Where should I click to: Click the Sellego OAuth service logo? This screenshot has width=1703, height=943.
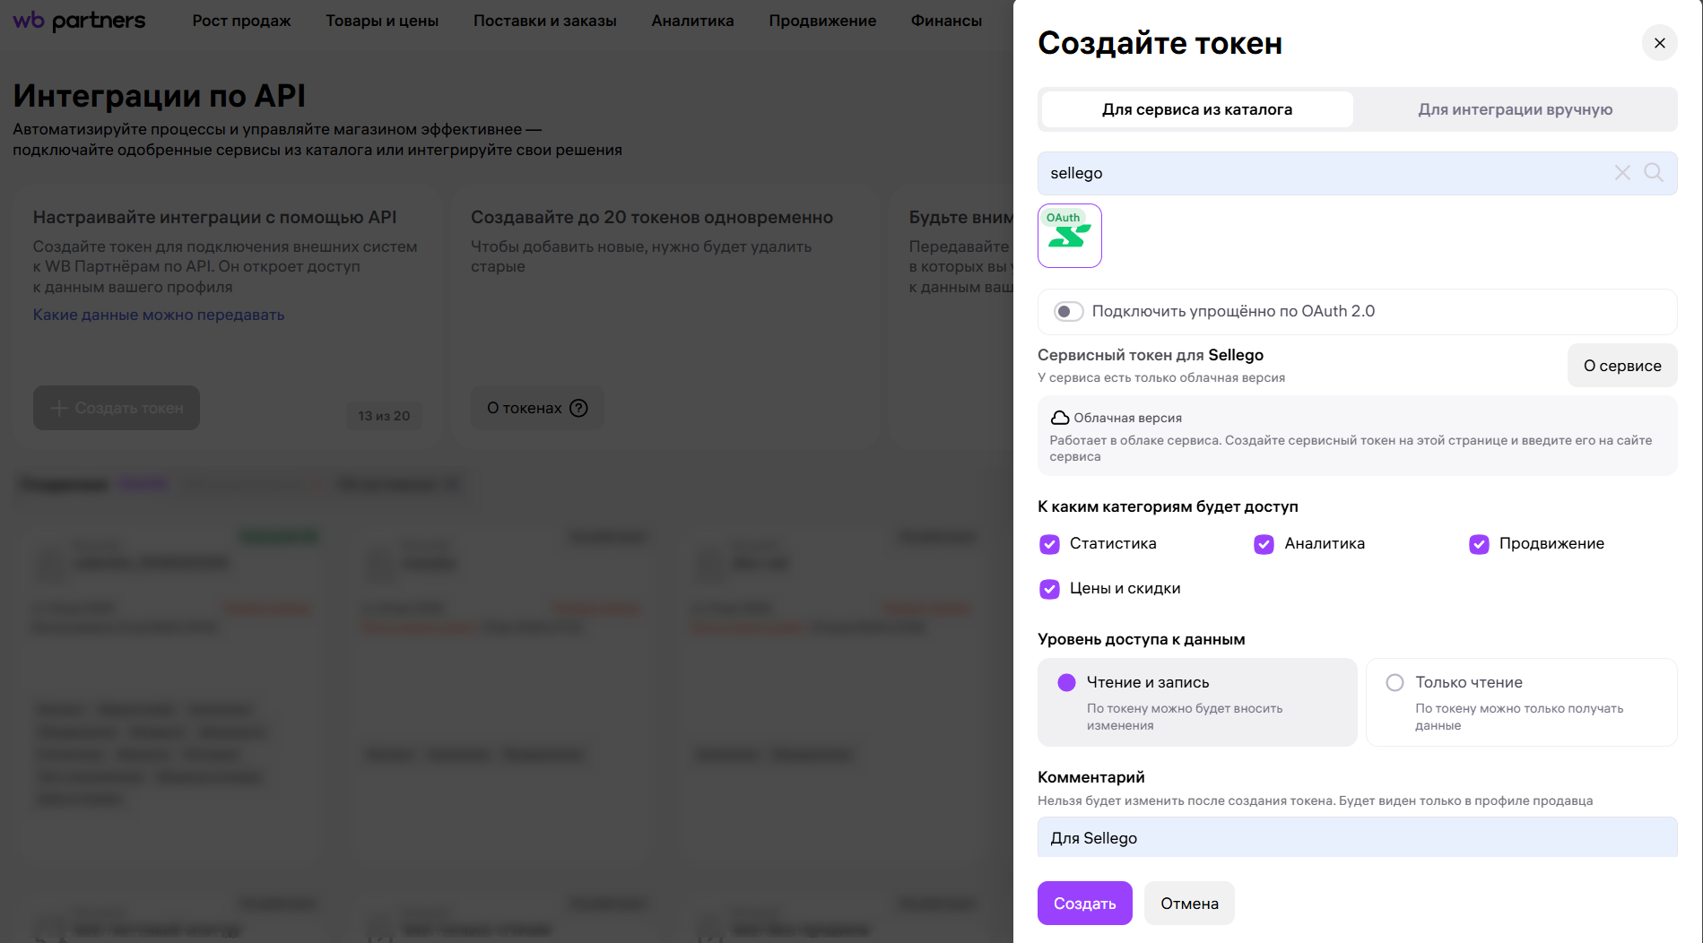[1069, 236]
